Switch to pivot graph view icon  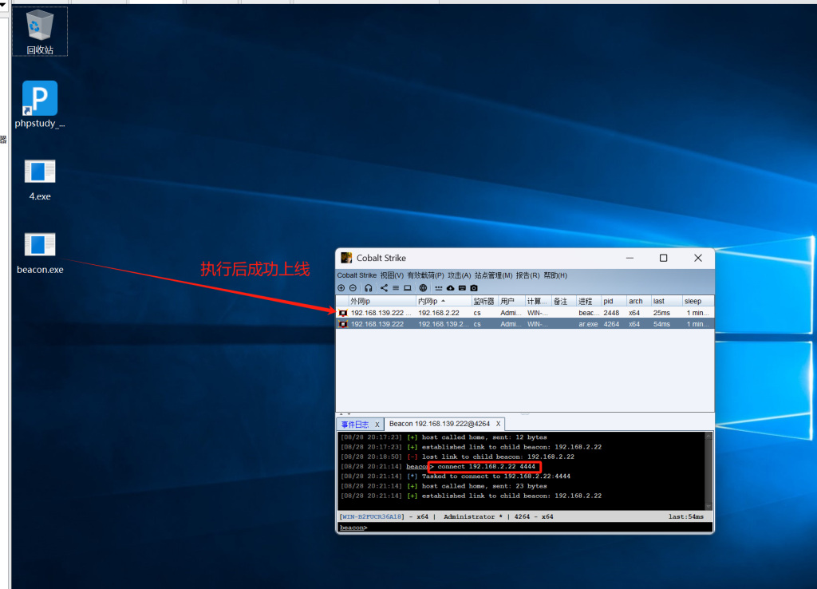point(384,288)
